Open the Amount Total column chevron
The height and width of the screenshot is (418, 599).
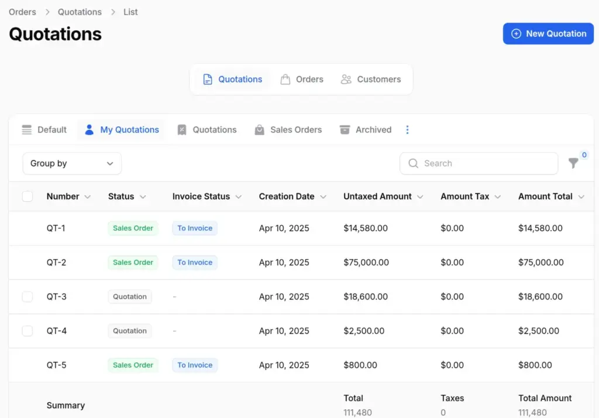581,197
